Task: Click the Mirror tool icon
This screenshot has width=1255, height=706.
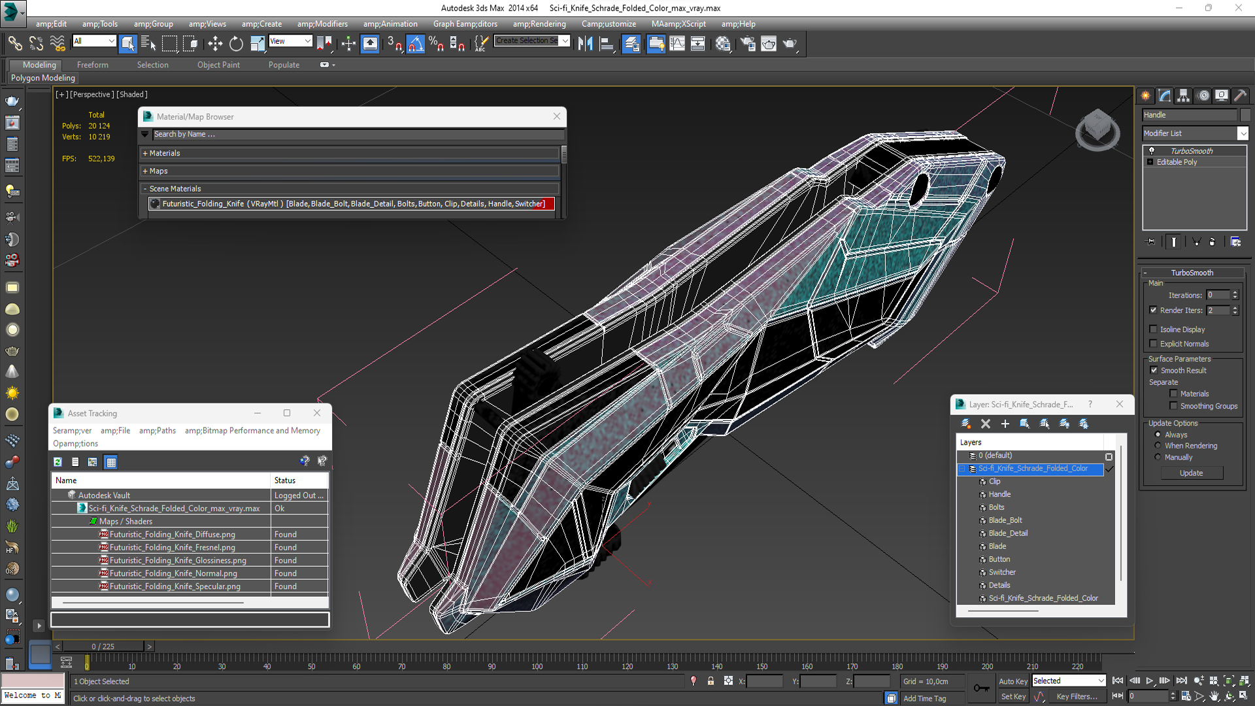Action: tap(585, 44)
